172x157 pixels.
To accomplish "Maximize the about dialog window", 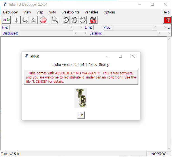I will [120, 56].
